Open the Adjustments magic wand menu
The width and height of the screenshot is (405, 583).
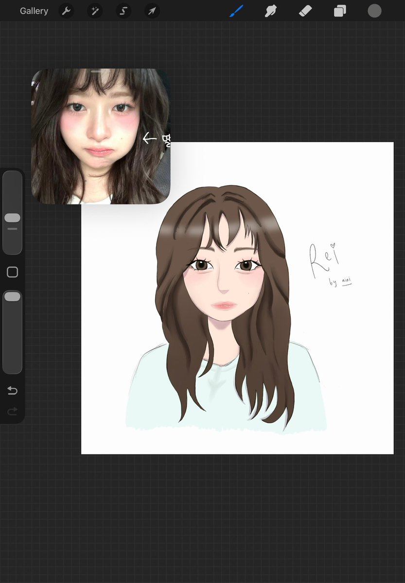(x=95, y=11)
